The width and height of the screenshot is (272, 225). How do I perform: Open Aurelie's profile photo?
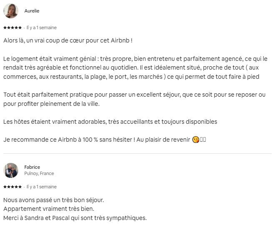pos(11,11)
